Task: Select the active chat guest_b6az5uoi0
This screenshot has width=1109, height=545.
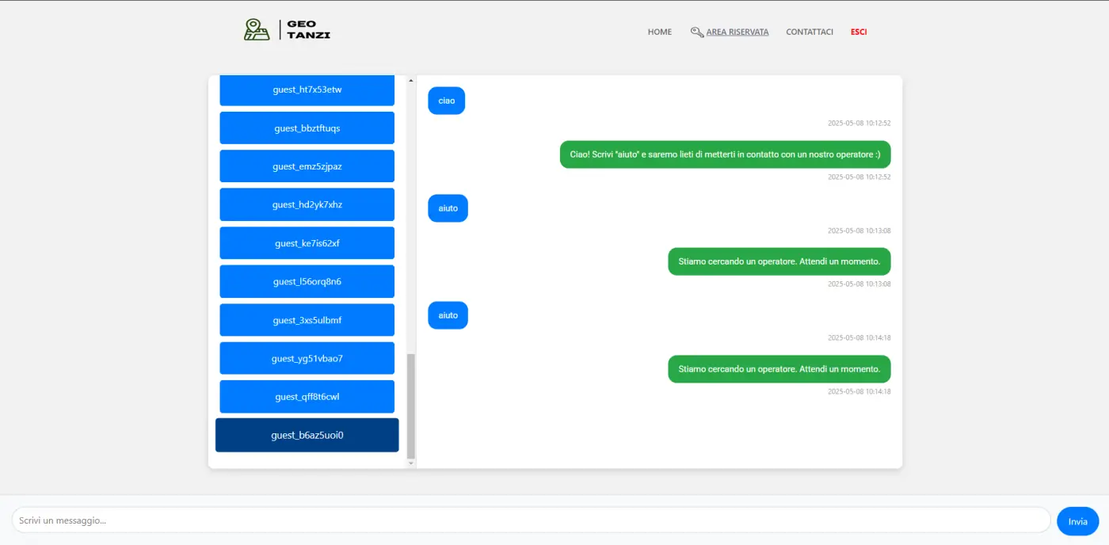Action: (x=307, y=435)
